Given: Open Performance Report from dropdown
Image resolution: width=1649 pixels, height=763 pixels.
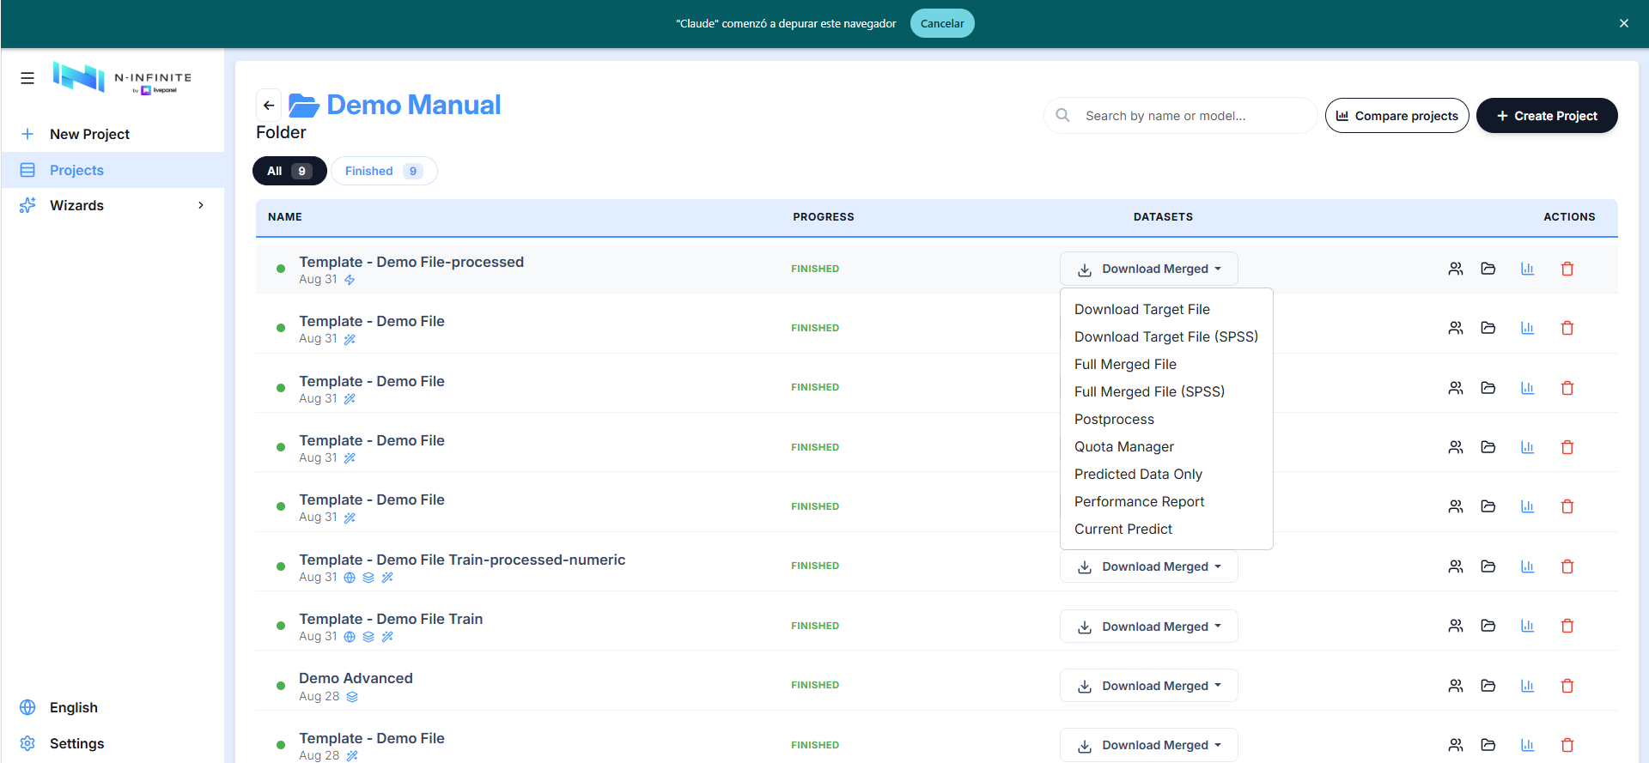Looking at the screenshot, I should tap(1139, 501).
